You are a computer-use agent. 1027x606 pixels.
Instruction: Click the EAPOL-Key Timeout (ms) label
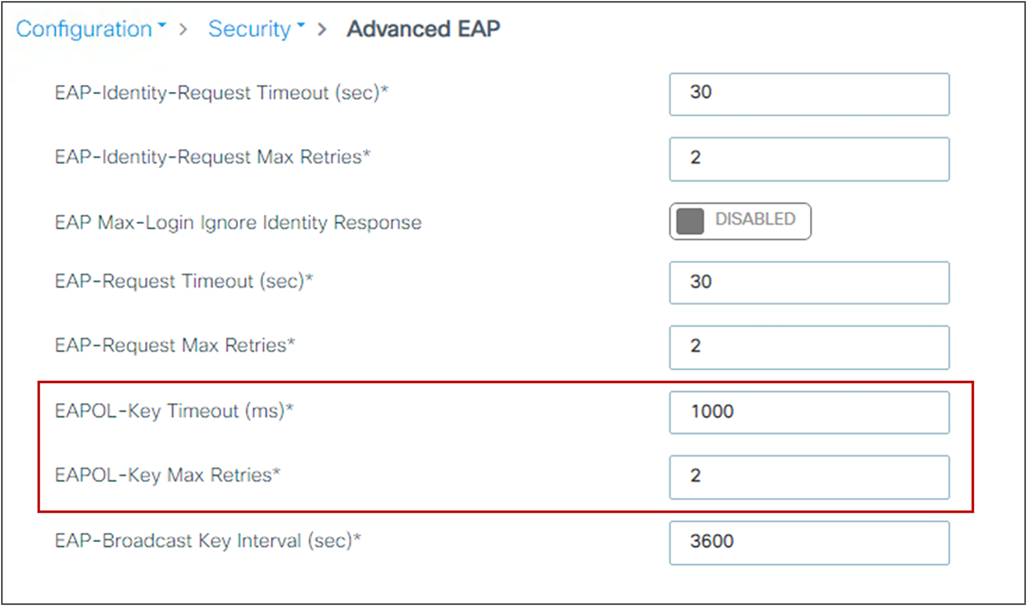[174, 411]
